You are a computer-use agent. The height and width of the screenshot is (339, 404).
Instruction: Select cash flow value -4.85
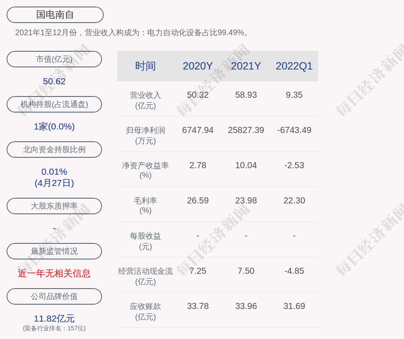tap(294, 271)
